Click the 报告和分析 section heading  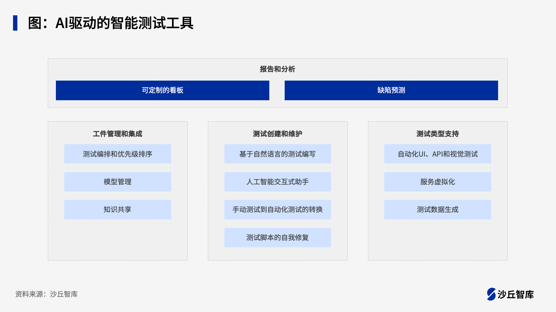pyautogui.click(x=277, y=69)
